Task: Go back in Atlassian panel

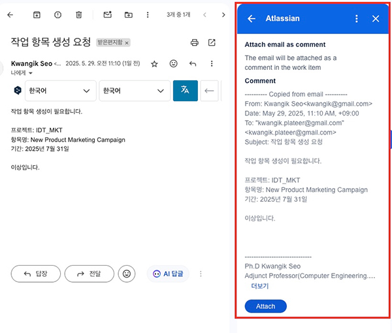Action: pos(252,18)
